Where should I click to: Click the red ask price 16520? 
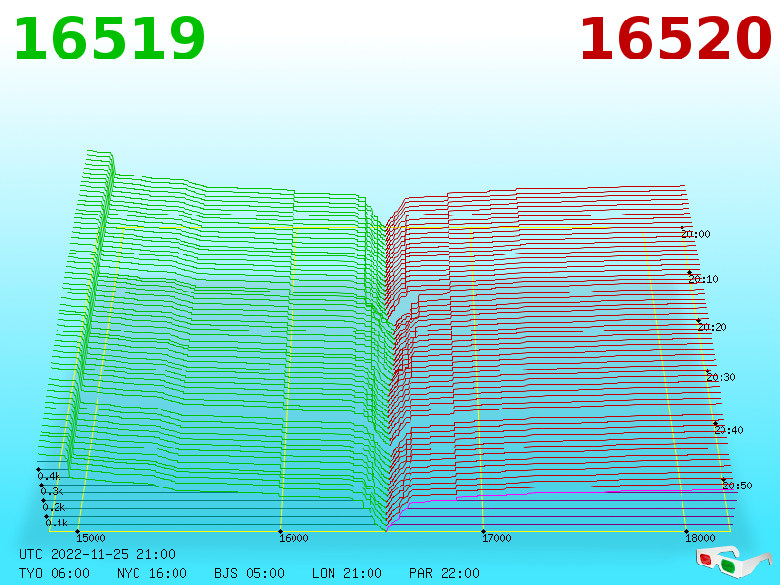click(676, 38)
